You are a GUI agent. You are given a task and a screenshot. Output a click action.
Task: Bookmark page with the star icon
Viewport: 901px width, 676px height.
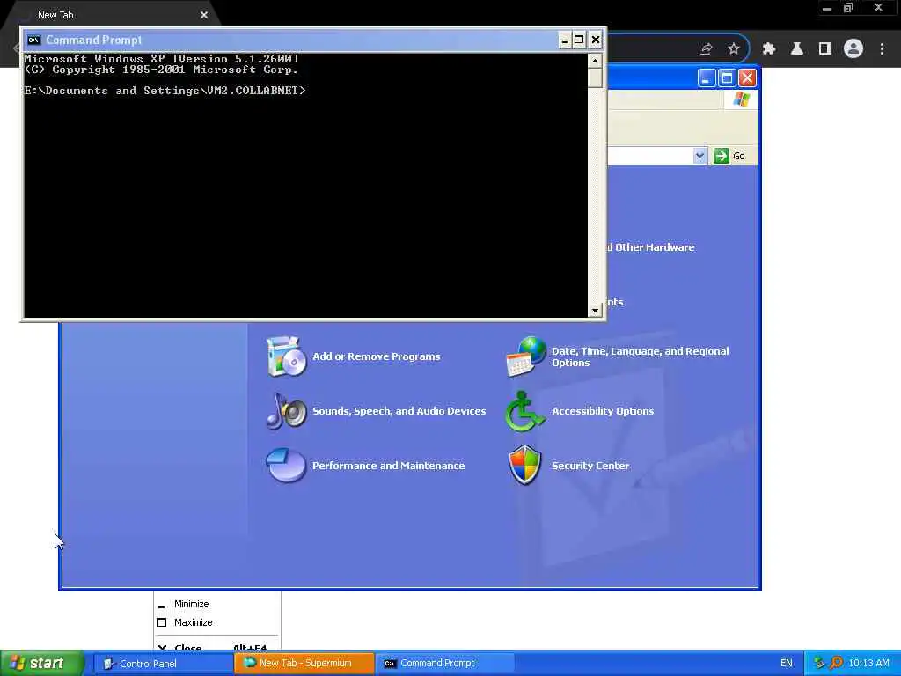pos(734,49)
